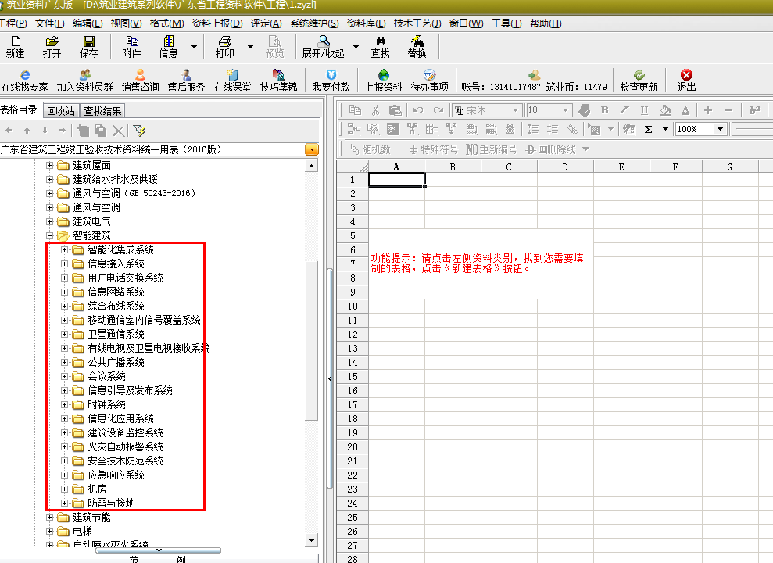Open the 附件 attachments tool
The image size is (773, 563).
[131, 47]
